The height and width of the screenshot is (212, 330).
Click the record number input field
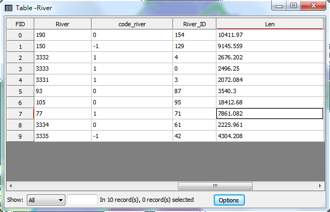pyautogui.click(x=82, y=200)
